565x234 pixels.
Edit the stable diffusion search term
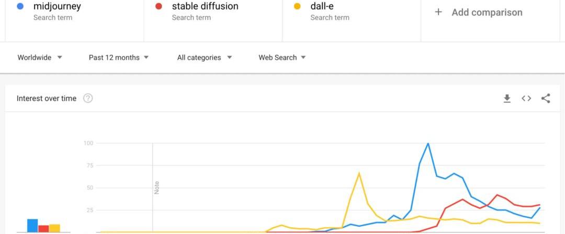205,7
